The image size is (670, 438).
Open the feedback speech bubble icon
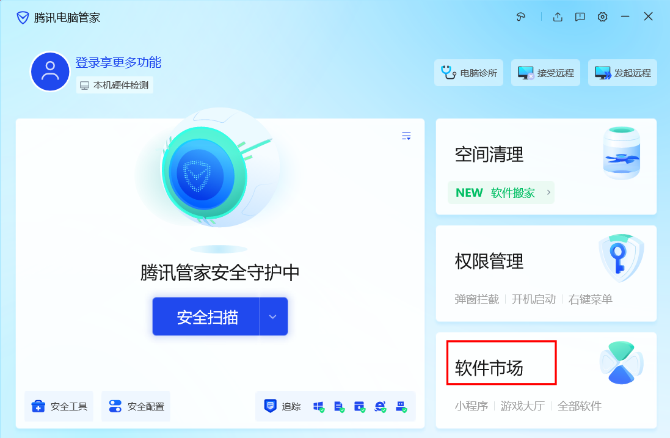click(580, 16)
